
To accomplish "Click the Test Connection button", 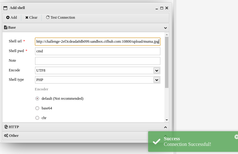I will click(60, 18).
